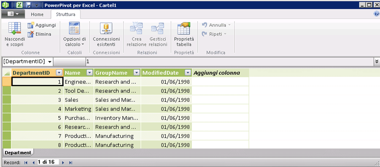Go to previous record arrow
The width and height of the screenshot is (380, 167).
[34, 162]
